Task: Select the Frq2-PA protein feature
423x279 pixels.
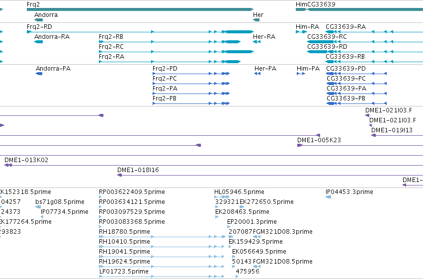Action: (x=191, y=93)
